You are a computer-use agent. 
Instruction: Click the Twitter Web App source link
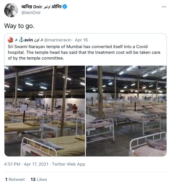(x=68, y=164)
